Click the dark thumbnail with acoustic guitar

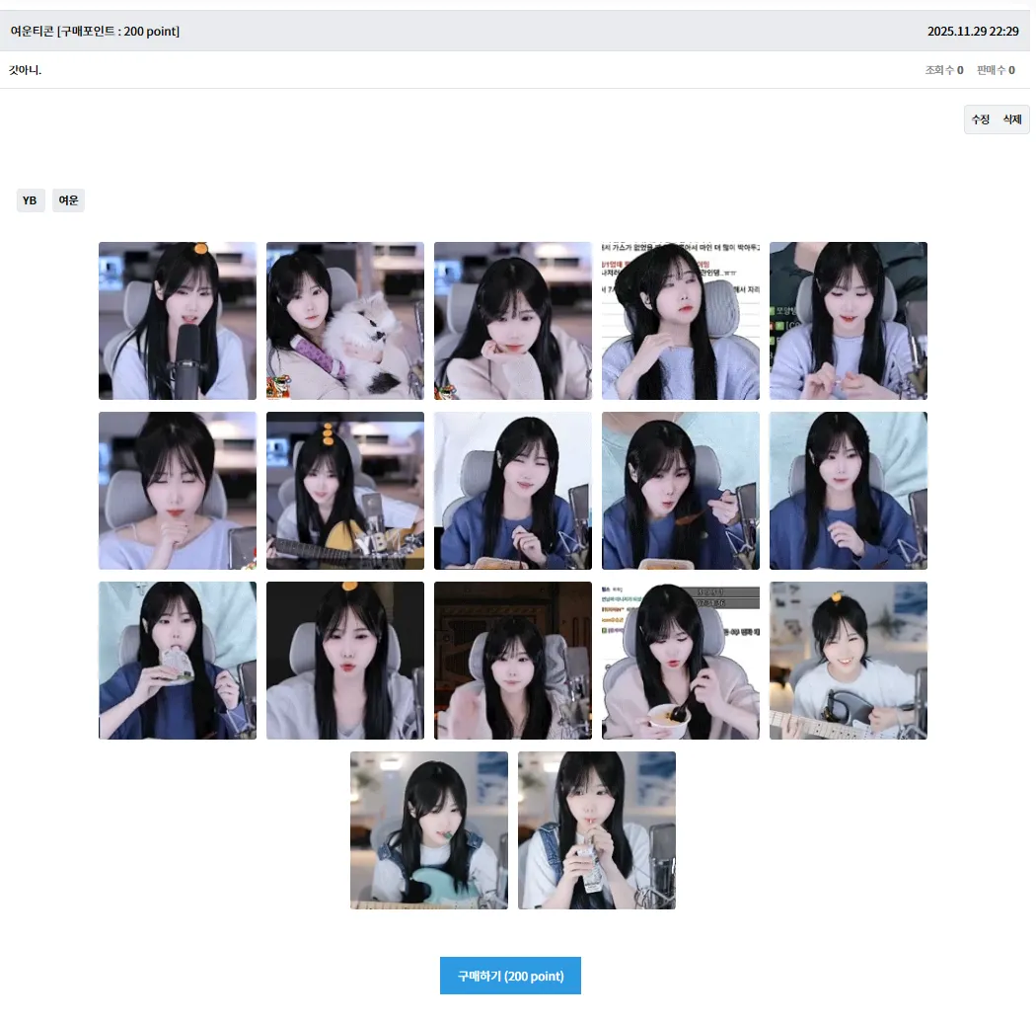345,491
